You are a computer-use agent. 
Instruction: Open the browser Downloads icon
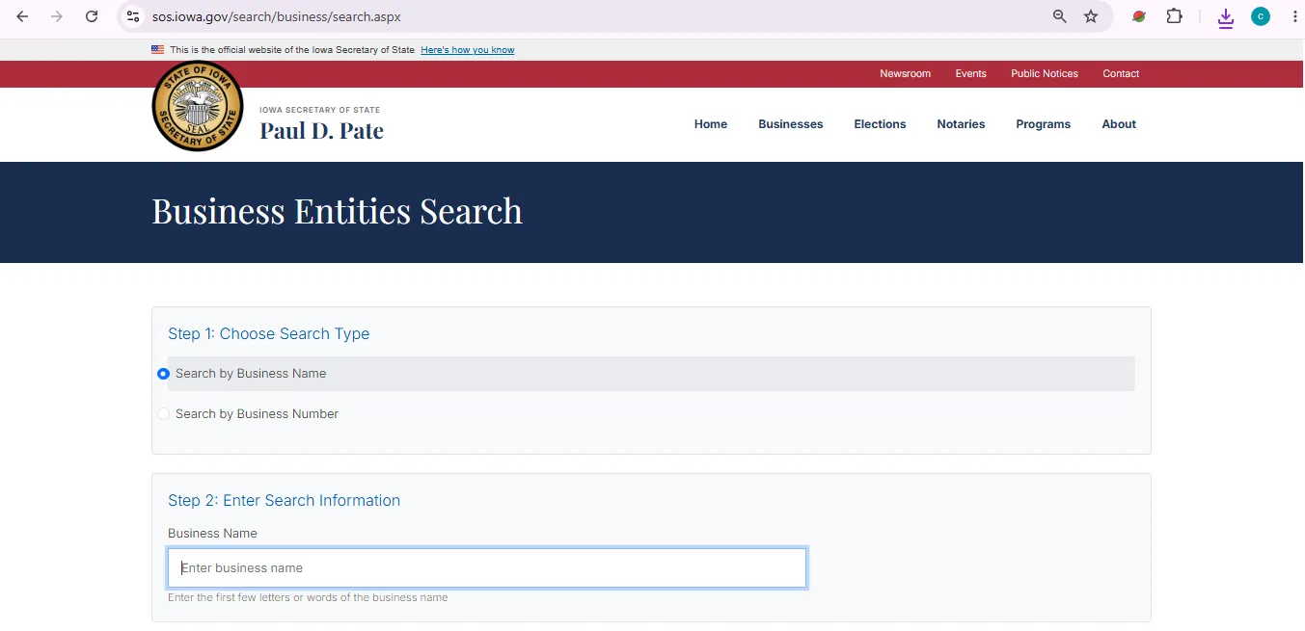(x=1226, y=17)
